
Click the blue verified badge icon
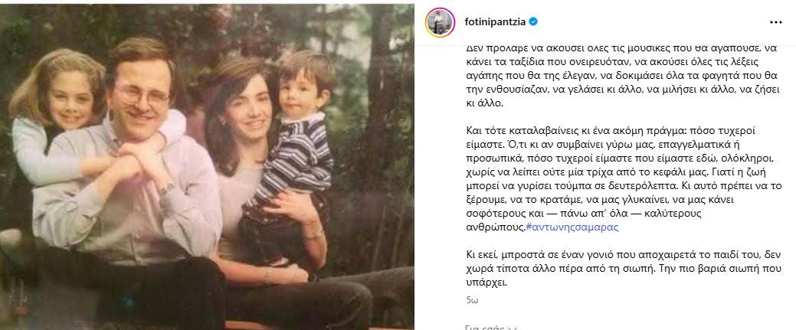(x=533, y=22)
